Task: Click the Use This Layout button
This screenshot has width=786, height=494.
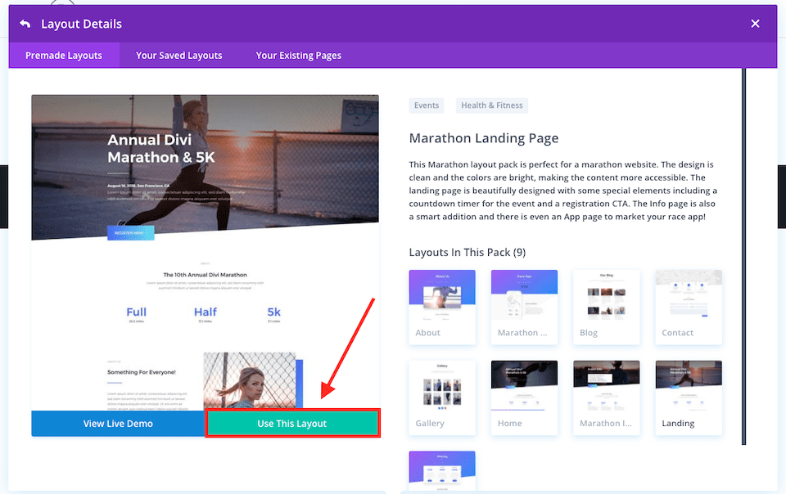Action: click(x=292, y=423)
